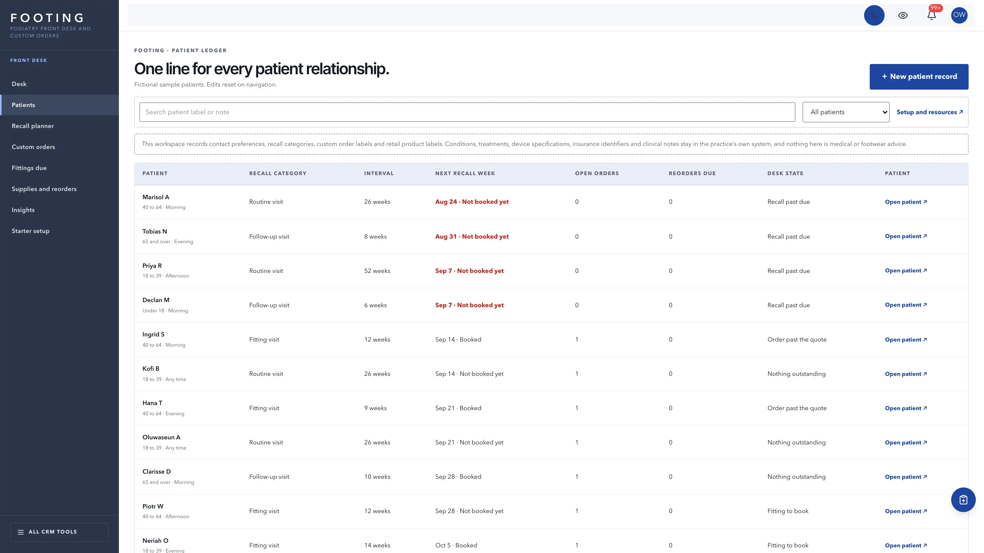Viewport: 984px width, 553px height.
Task: Open patient link for Neriah O
Action: click(x=906, y=546)
